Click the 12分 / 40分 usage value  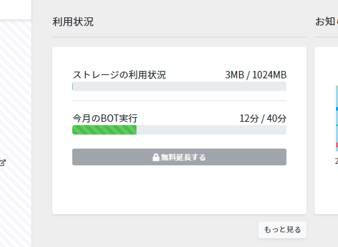click(x=263, y=118)
